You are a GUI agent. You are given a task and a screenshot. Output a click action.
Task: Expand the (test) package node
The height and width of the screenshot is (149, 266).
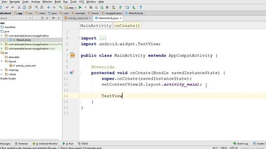2,48
